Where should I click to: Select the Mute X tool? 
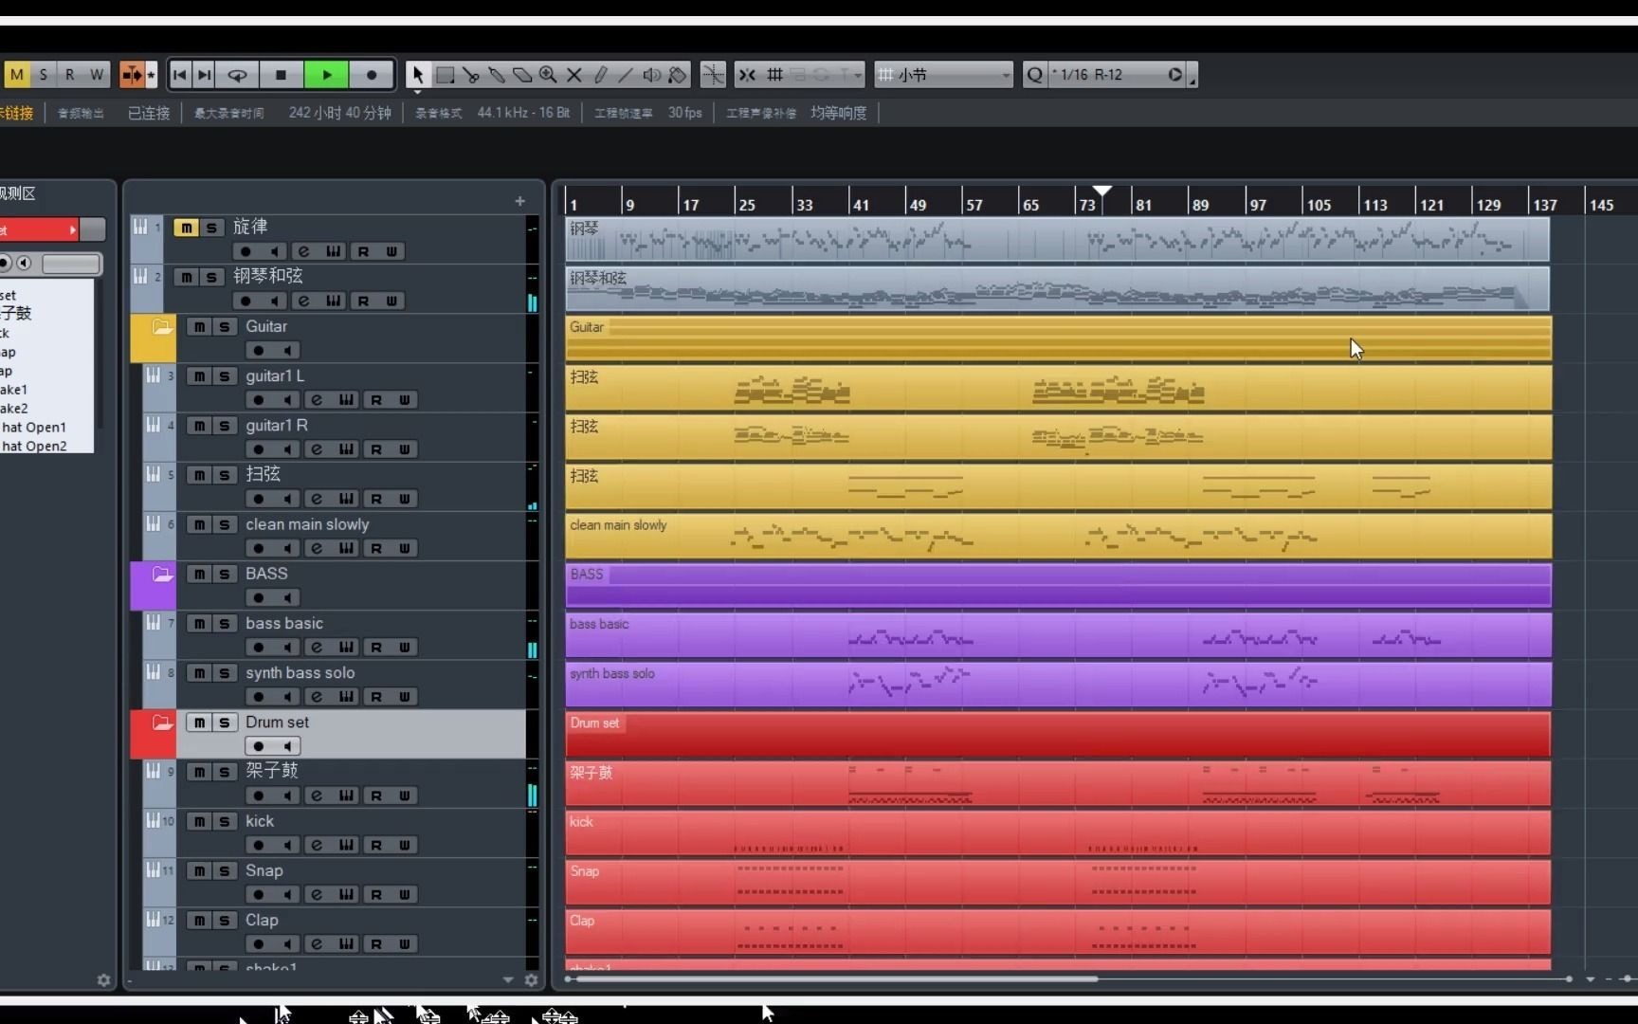(x=573, y=75)
